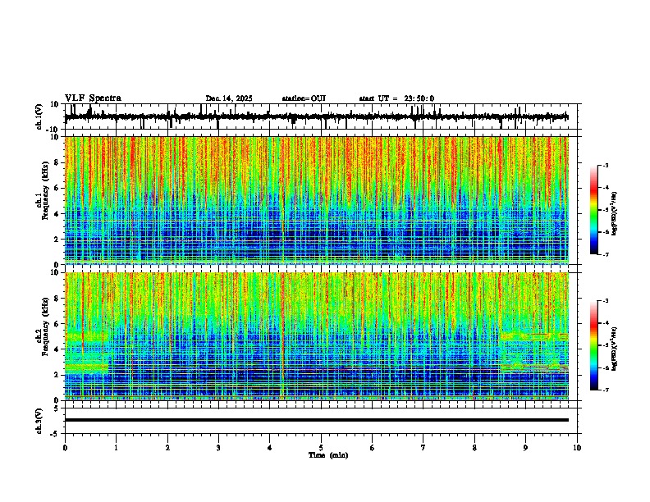650x502 pixels.
Task: Click the ch.2 color bar log(PSD) label
Action: click(614, 348)
